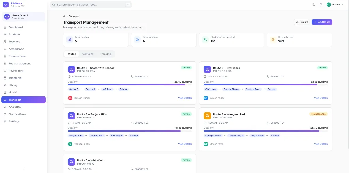Screen dimensions: 349x173
Task: Open Notifications in the sidebar
Action: [24, 114]
